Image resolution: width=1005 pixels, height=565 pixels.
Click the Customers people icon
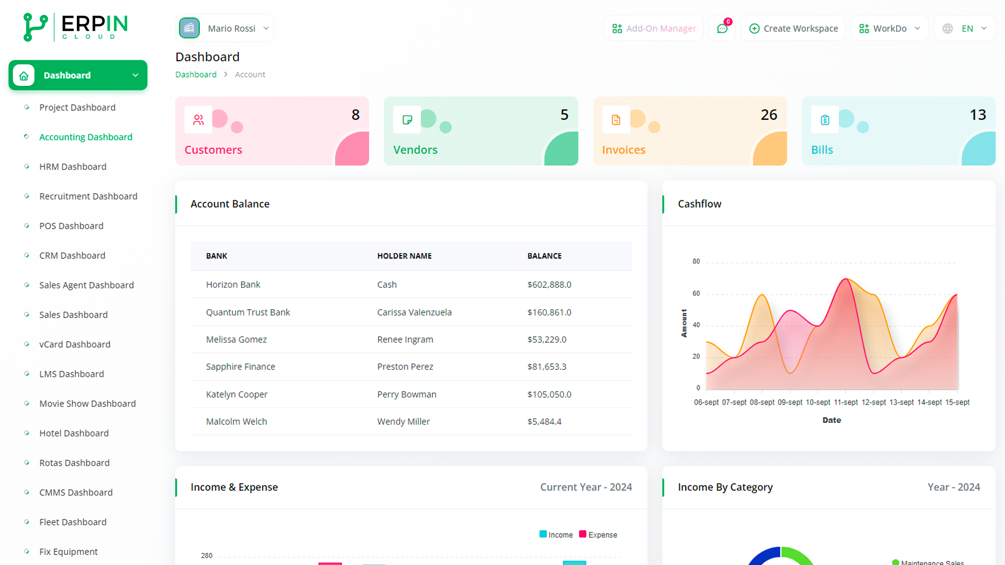(198, 120)
